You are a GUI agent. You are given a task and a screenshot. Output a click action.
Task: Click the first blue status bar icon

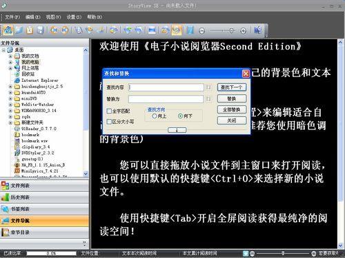coord(246,253)
